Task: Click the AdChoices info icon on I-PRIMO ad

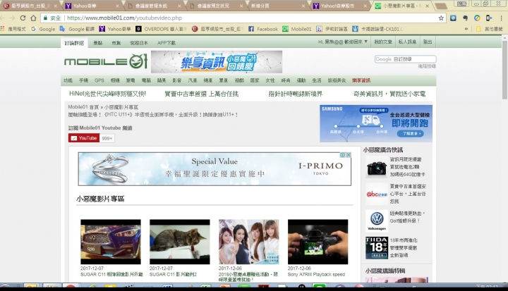Action: [342, 155]
